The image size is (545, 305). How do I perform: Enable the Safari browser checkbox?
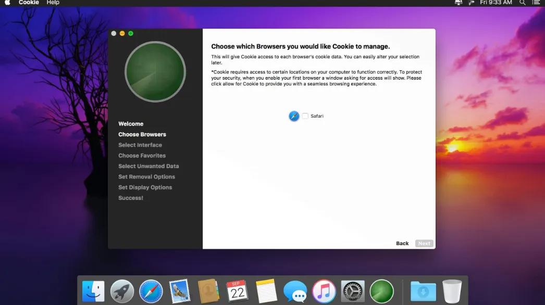coord(305,116)
